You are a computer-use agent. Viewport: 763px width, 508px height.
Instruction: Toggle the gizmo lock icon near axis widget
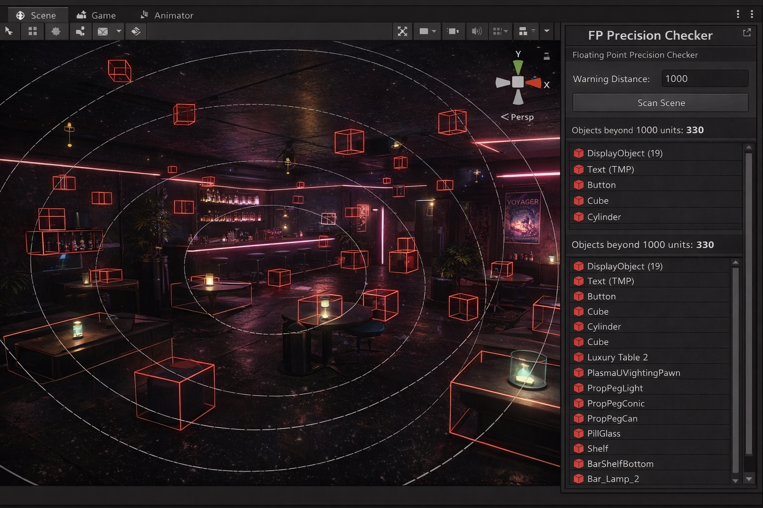[546, 56]
